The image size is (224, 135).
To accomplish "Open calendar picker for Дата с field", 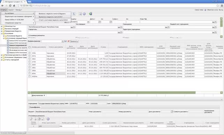I will tap(99, 22).
